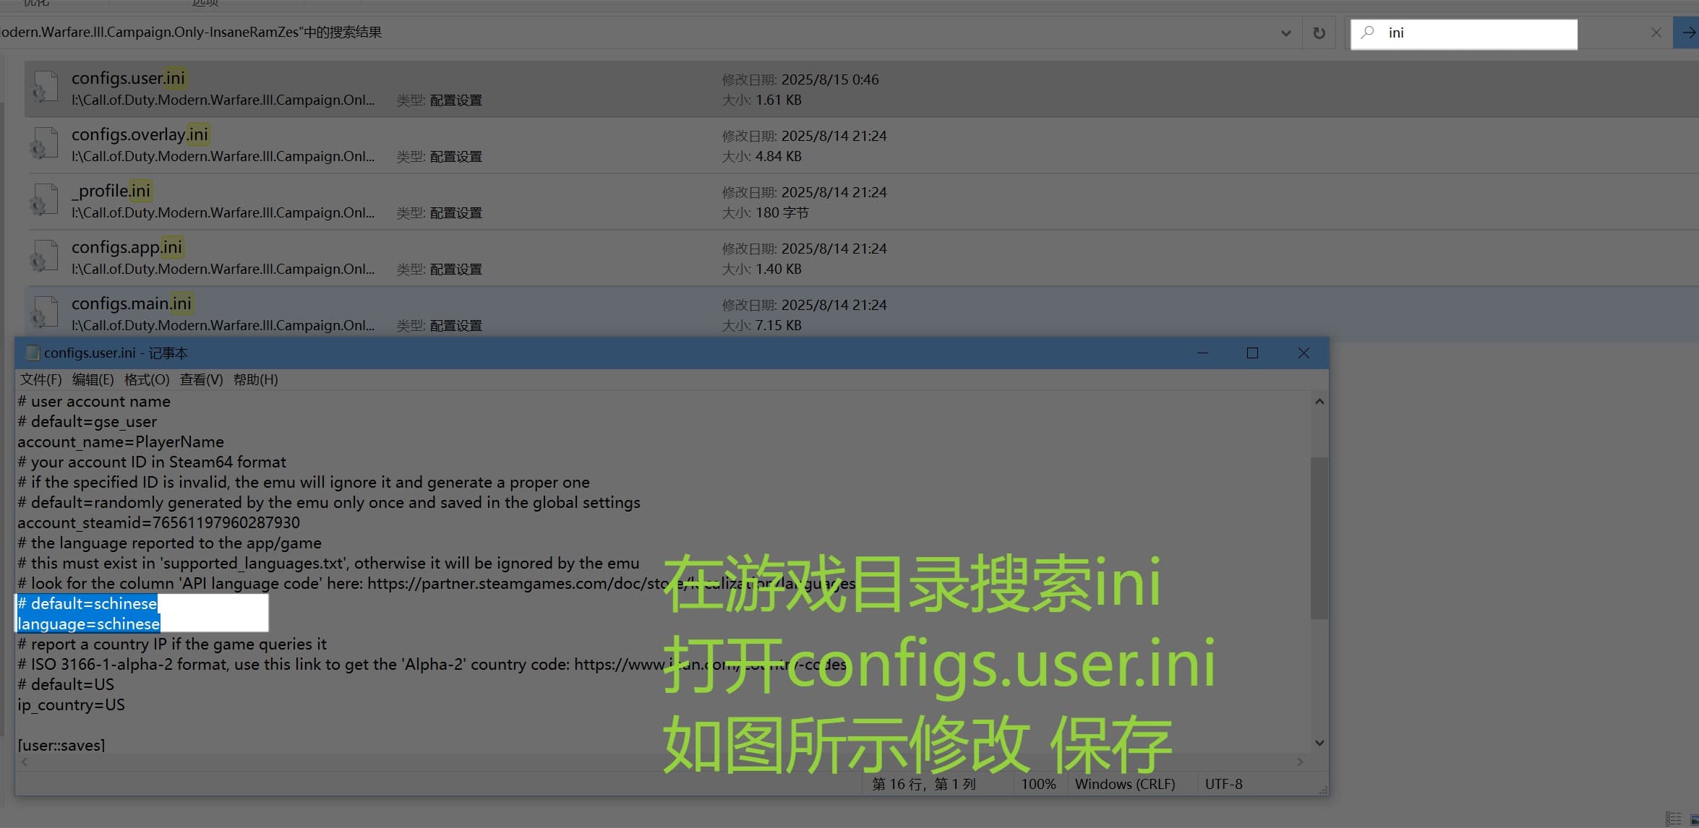Click the configs.main.ini file icon
This screenshot has height=828, width=1699.
[43, 314]
